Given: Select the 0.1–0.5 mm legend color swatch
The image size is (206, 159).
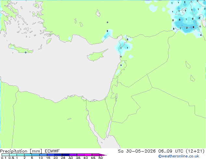Looking at the screenshot, I should (x=6, y=155).
